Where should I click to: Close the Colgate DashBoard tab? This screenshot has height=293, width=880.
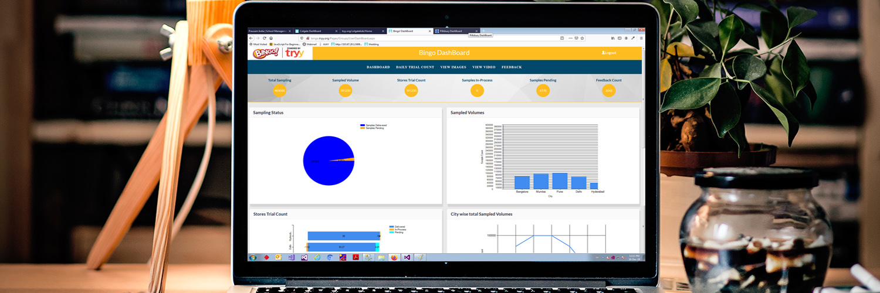(x=336, y=30)
